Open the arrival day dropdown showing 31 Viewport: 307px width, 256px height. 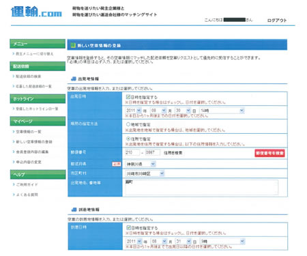[x=184, y=241]
